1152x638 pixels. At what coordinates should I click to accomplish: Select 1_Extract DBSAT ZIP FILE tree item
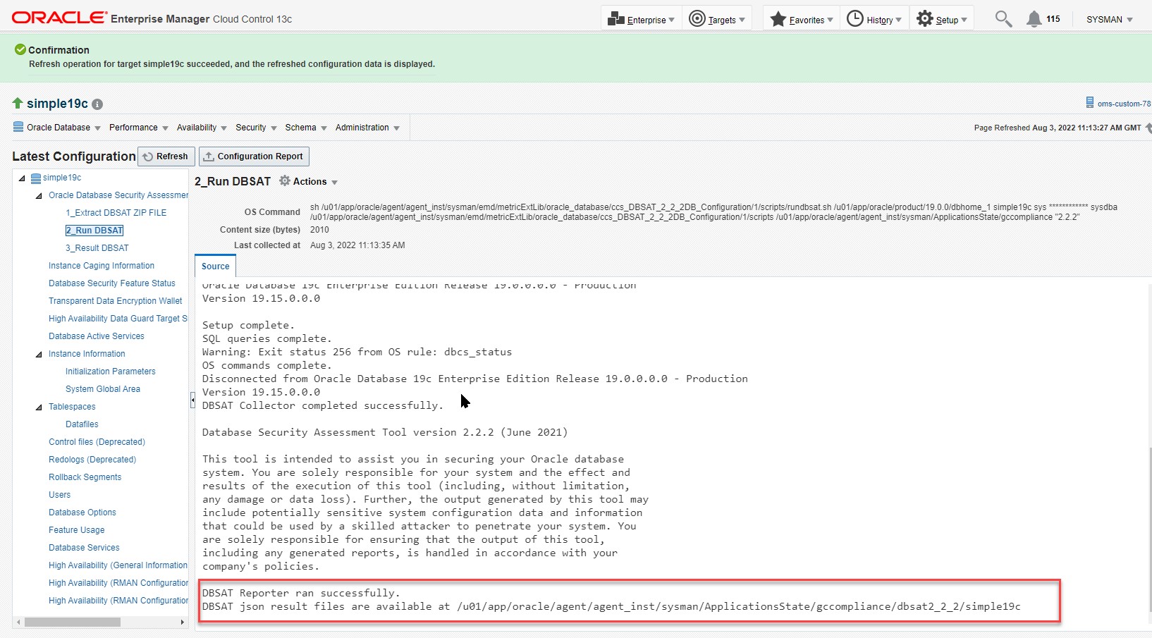pyautogui.click(x=116, y=213)
